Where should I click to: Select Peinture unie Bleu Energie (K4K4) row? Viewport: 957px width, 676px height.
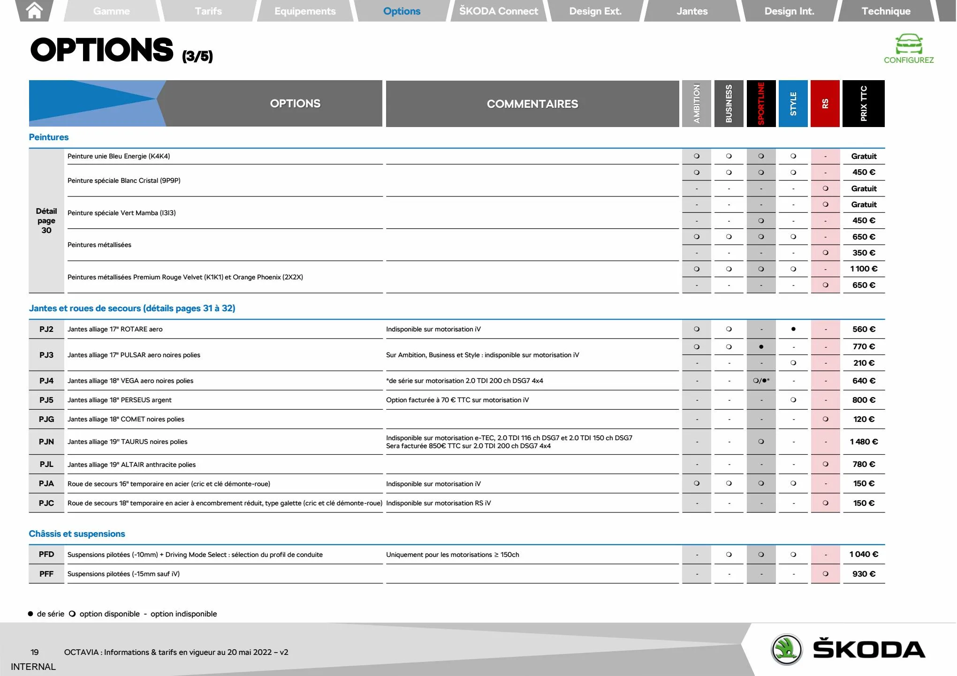click(119, 156)
